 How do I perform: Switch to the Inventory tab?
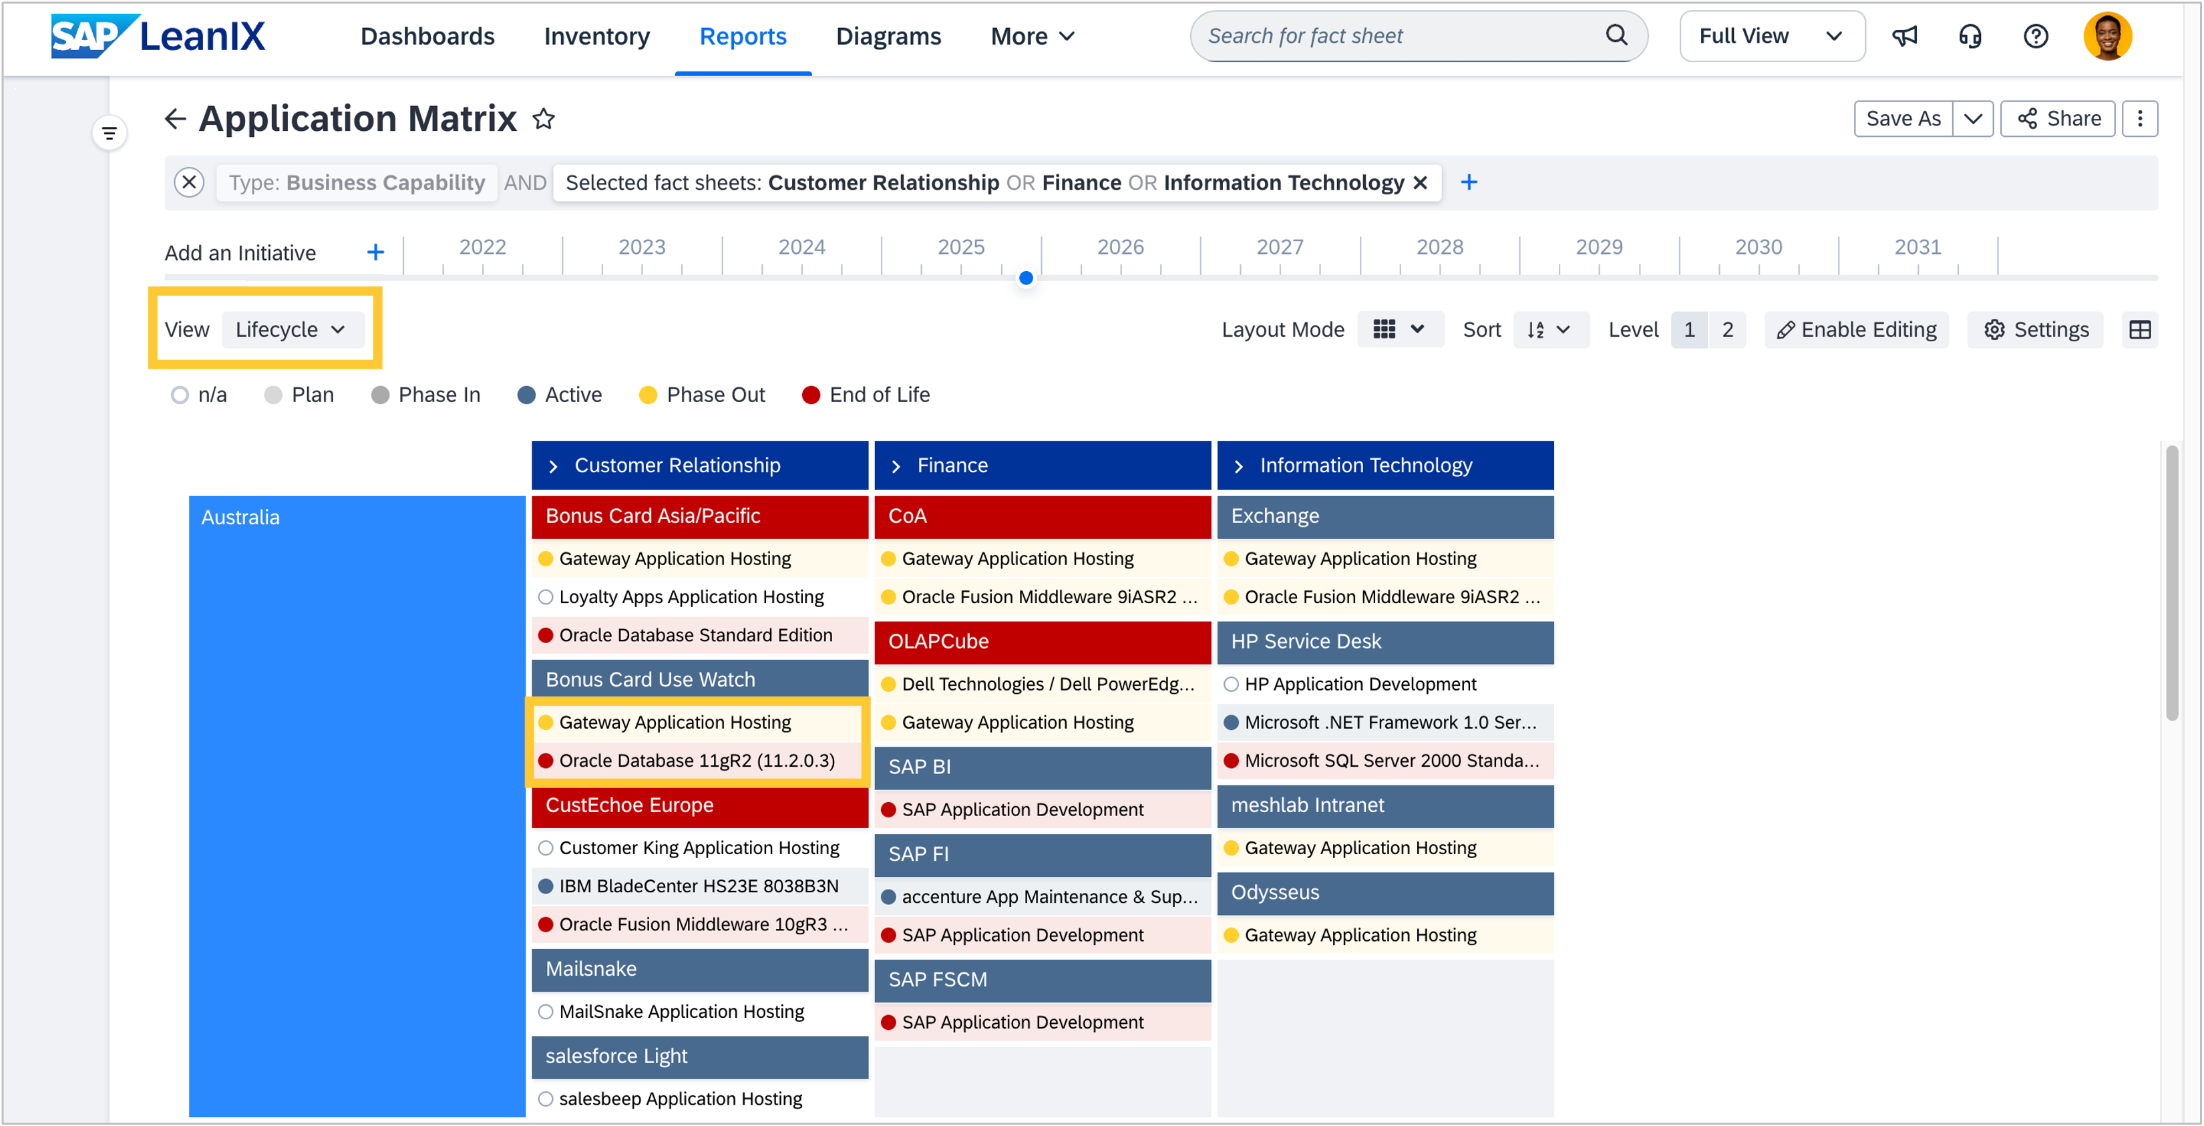[596, 36]
